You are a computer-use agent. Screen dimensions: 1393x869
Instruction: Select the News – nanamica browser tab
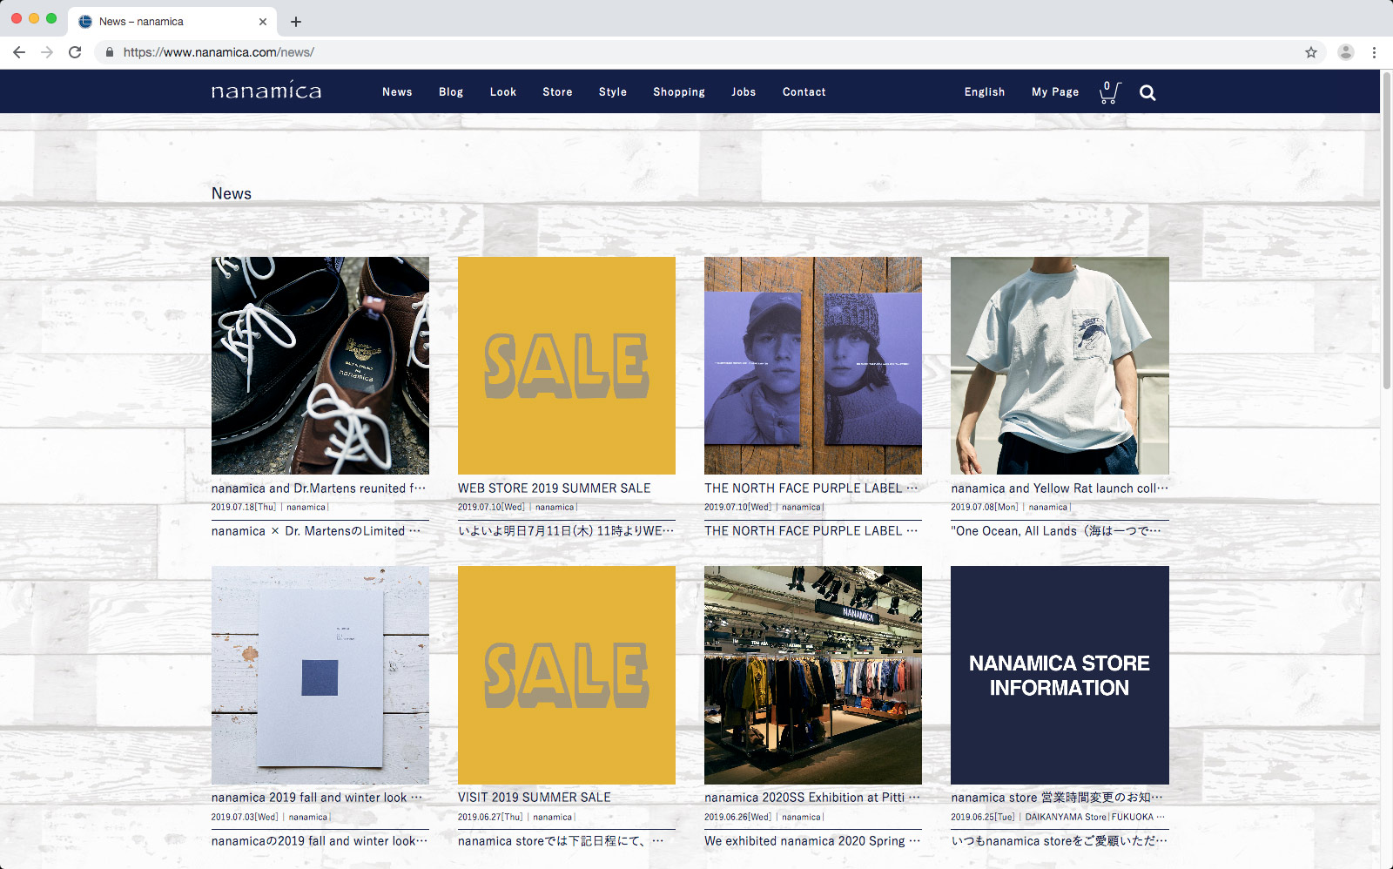coord(172,22)
